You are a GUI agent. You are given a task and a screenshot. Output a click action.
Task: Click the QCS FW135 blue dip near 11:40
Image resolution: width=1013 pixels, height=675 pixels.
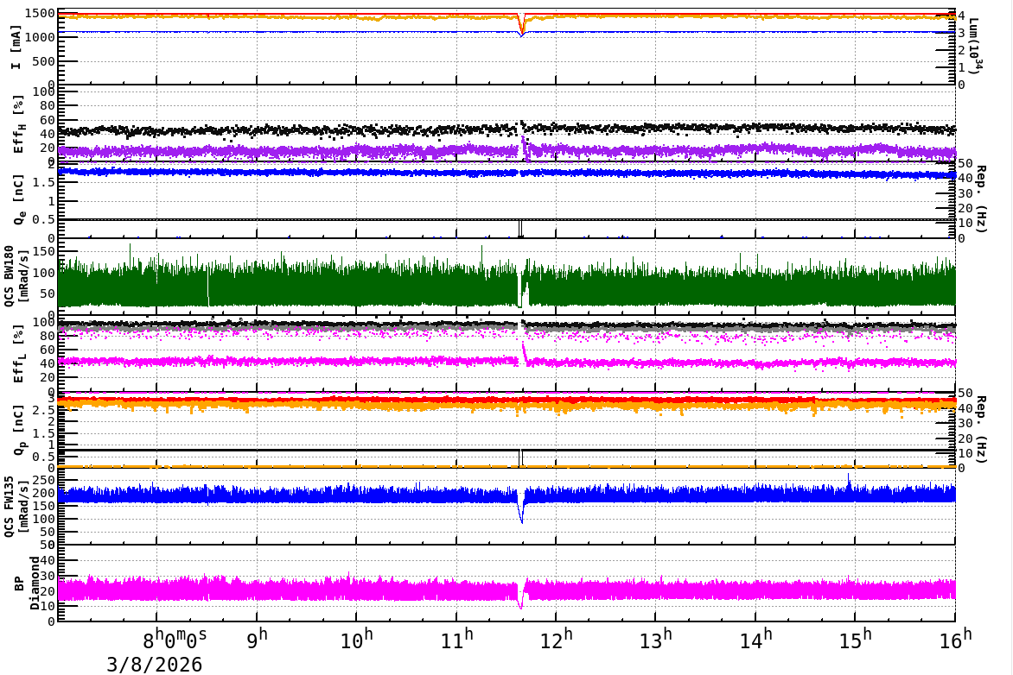[x=521, y=510]
